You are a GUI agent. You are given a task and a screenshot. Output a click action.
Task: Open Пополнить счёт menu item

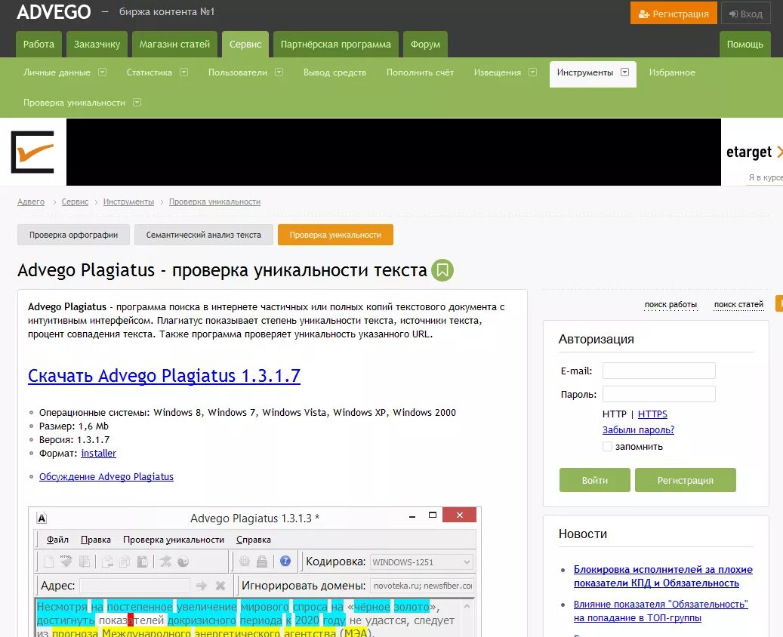pyautogui.click(x=420, y=72)
